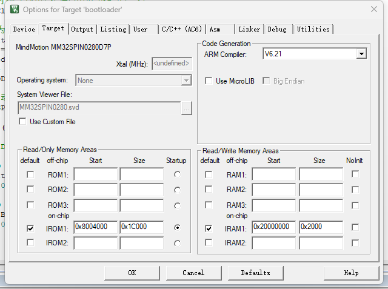Open the ARM Compiler version dropdown

point(361,54)
